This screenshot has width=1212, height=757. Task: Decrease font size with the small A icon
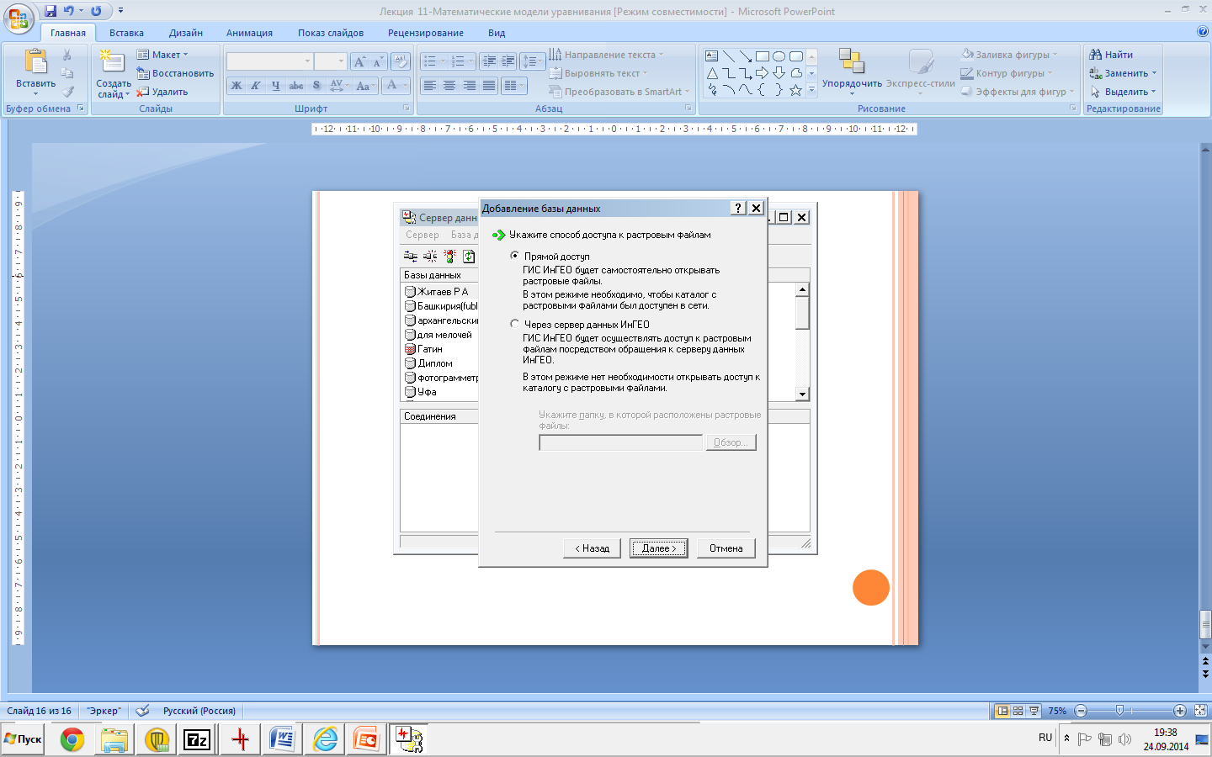[378, 61]
